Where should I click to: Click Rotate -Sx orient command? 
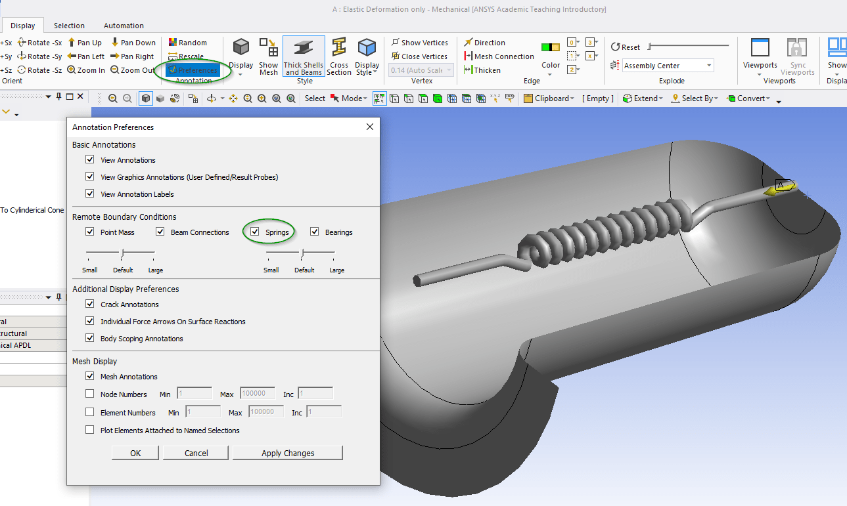coord(39,43)
